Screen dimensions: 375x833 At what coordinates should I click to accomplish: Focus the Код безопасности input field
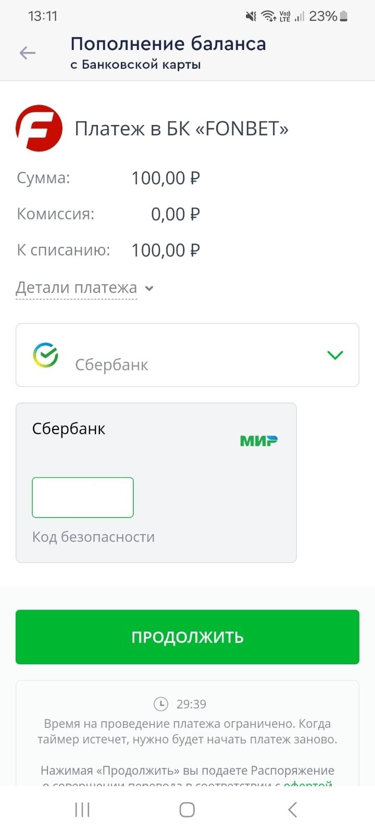pos(83,497)
